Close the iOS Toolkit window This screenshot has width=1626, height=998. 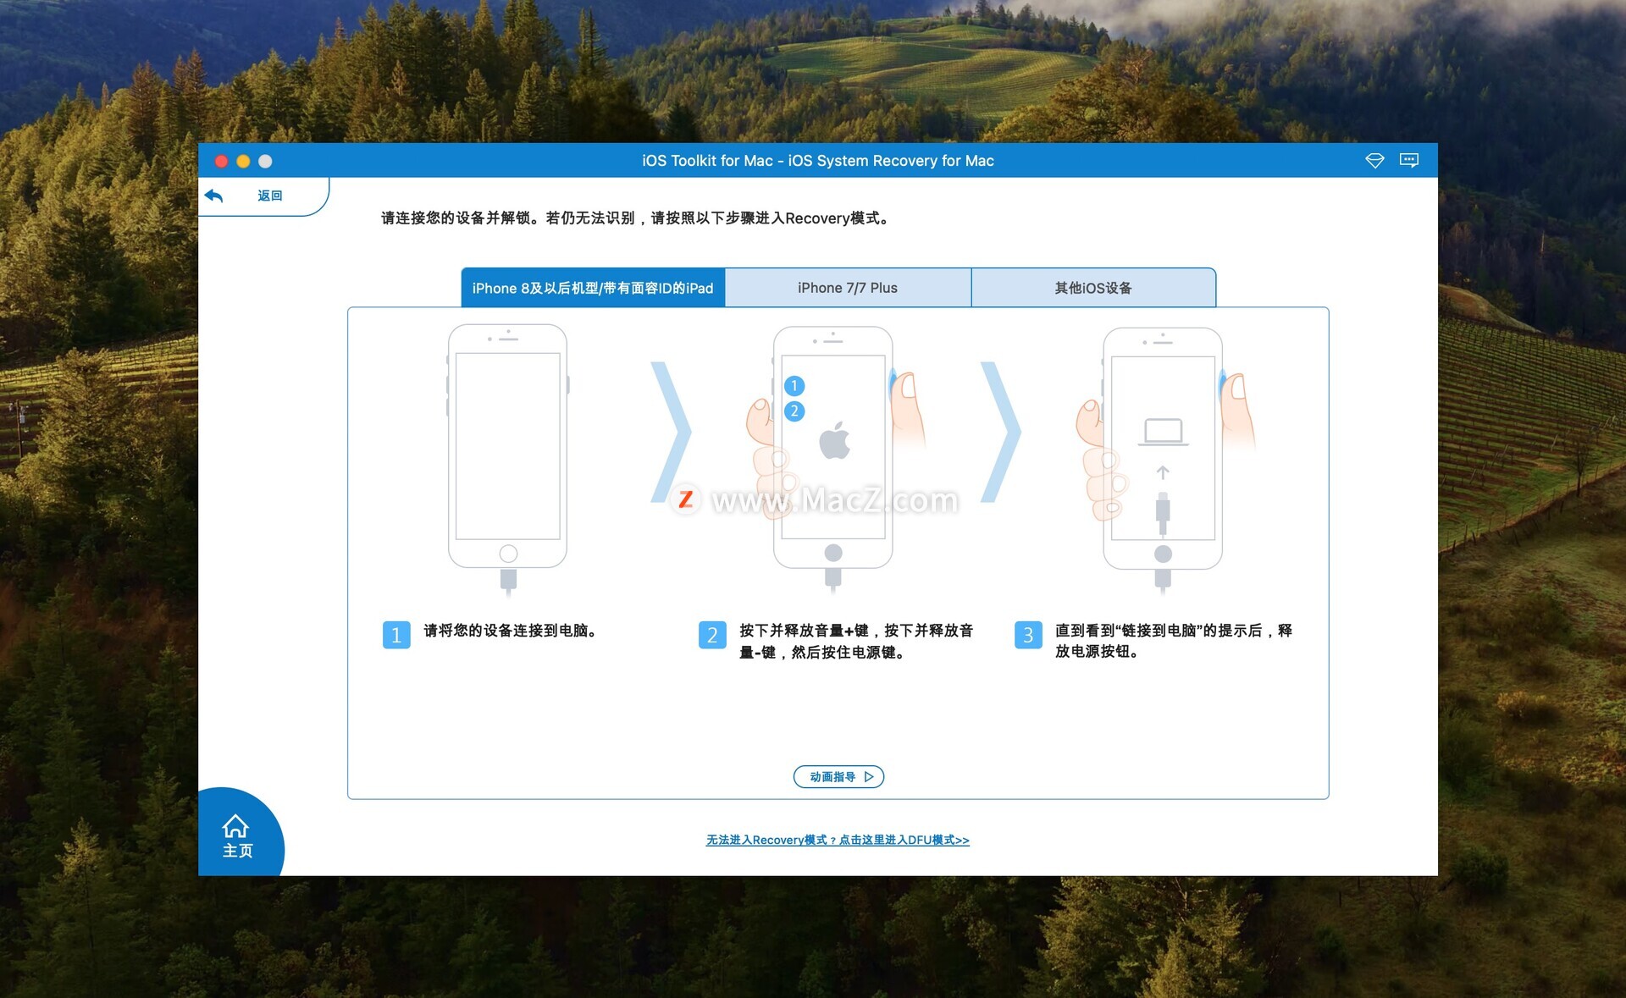[221, 161]
